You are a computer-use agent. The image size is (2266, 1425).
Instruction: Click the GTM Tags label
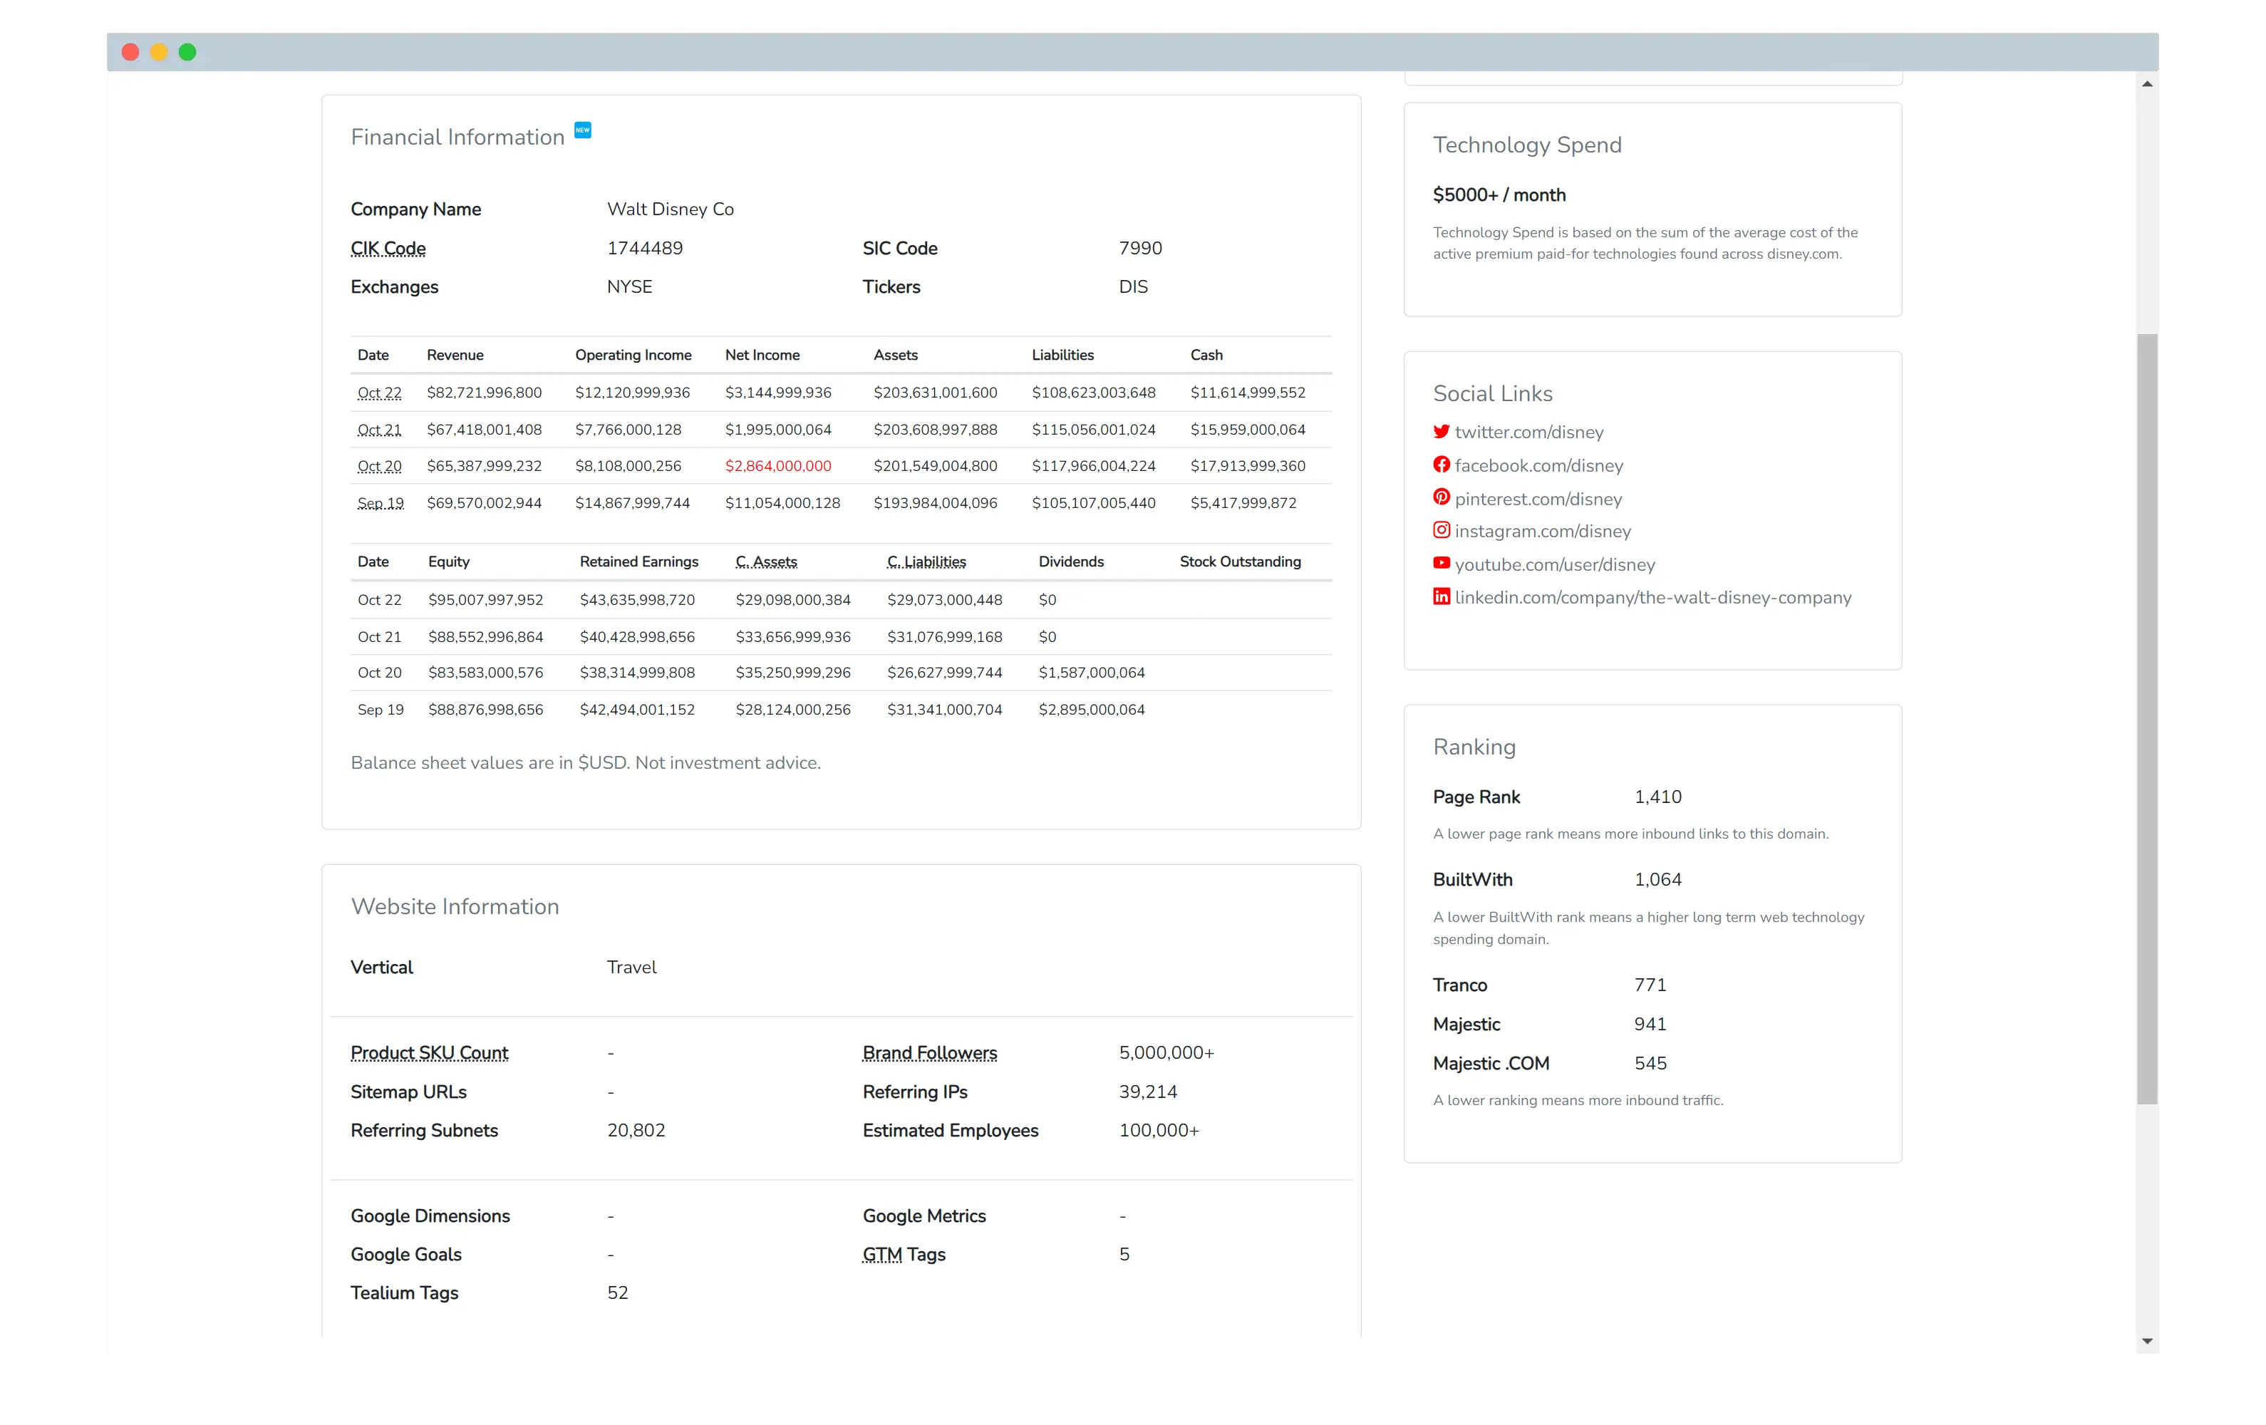tap(904, 1254)
